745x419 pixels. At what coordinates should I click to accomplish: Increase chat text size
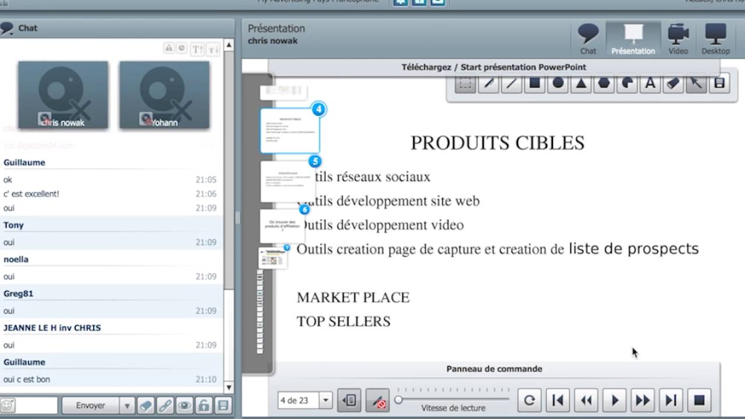click(197, 49)
